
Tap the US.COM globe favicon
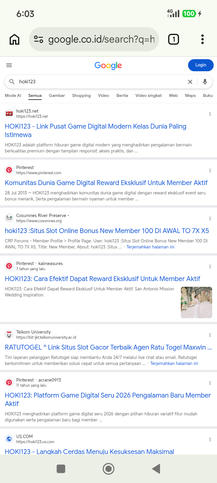click(x=9, y=439)
